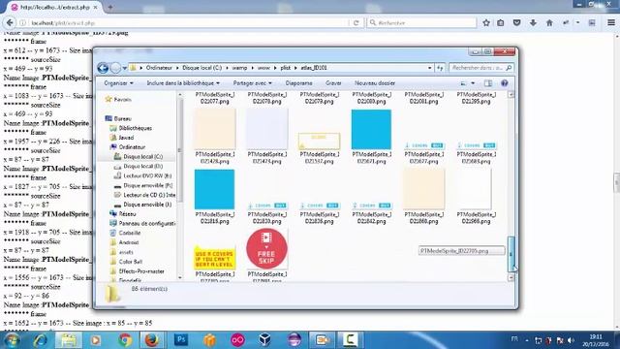Open Explorer recent locations dropdown arrow

(x=125, y=68)
